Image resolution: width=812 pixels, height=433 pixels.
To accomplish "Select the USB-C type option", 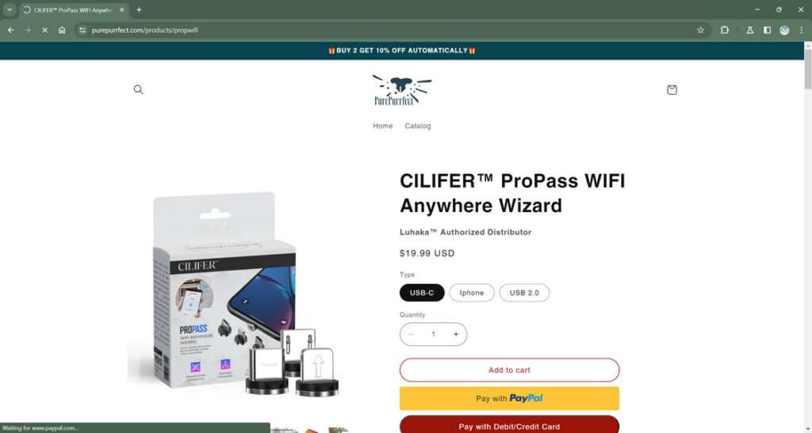I will pos(422,292).
